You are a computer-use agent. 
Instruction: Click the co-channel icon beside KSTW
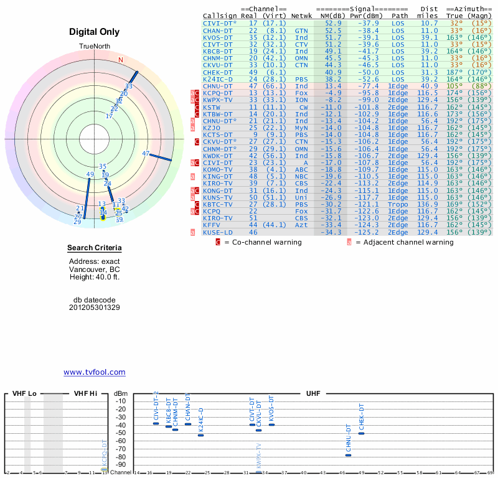(x=197, y=107)
